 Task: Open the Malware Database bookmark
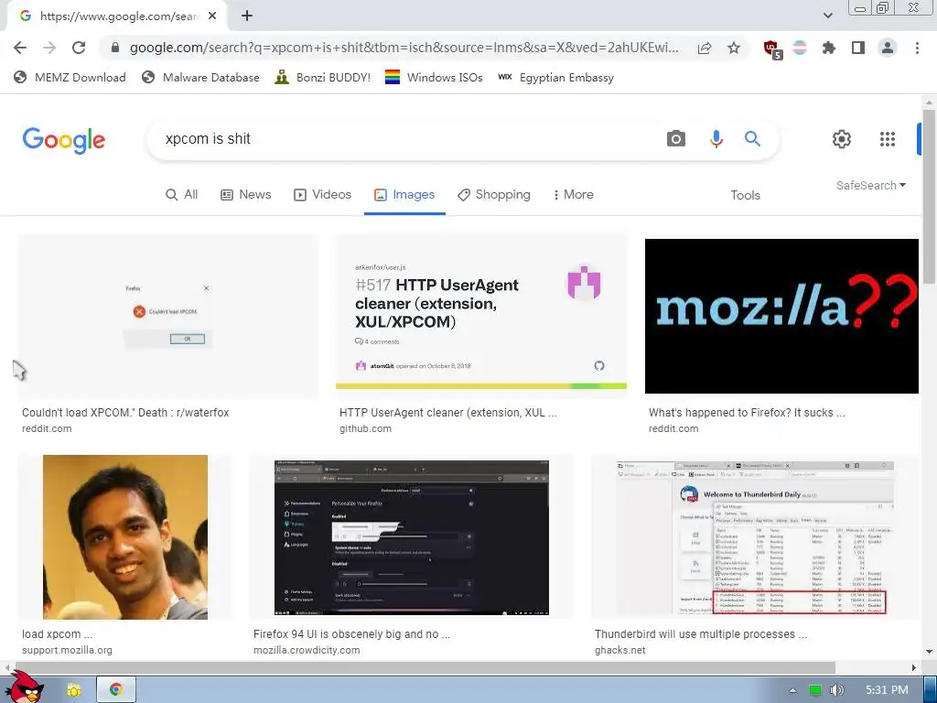click(200, 78)
